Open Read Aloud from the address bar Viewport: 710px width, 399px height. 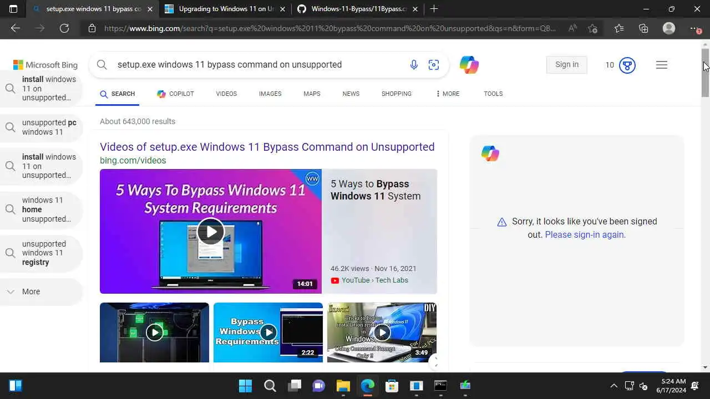tap(572, 28)
